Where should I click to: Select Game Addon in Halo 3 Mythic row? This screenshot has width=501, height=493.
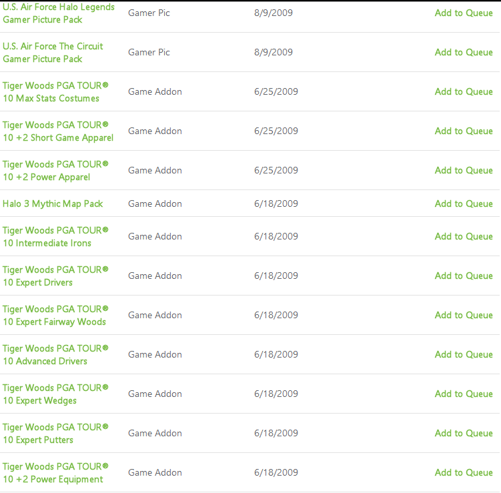point(155,203)
